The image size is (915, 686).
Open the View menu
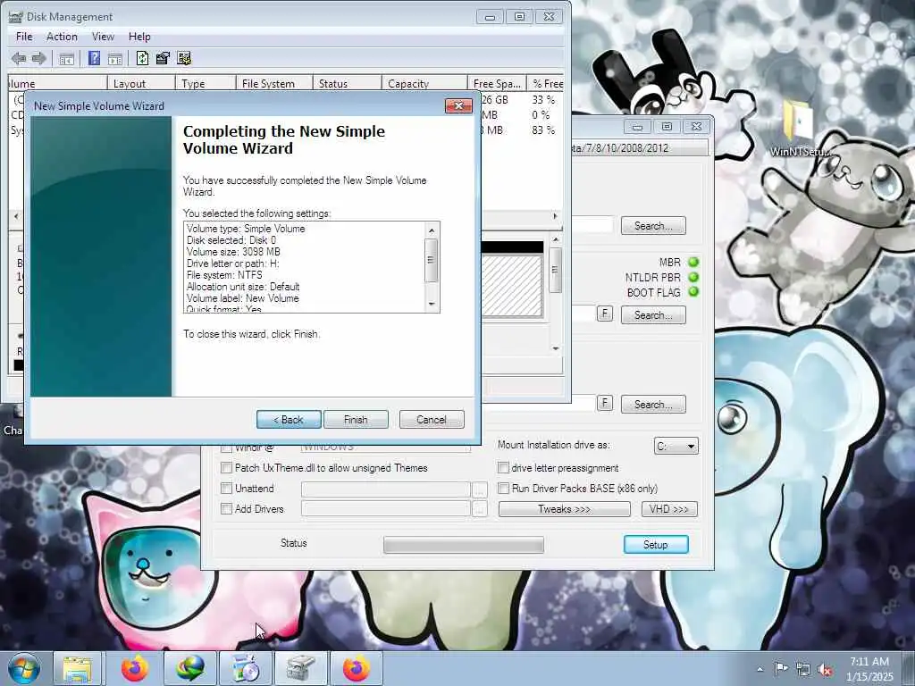[x=103, y=36]
